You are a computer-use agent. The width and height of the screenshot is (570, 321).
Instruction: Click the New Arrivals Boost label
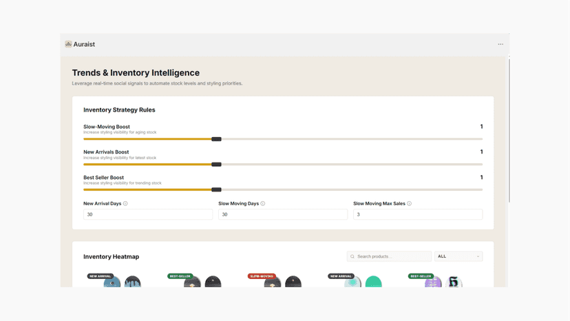pyautogui.click(x=106, y=152)
